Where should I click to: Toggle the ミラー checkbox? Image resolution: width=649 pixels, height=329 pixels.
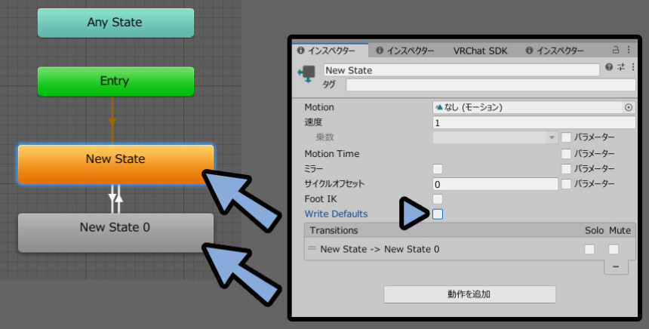pos(438,169)
